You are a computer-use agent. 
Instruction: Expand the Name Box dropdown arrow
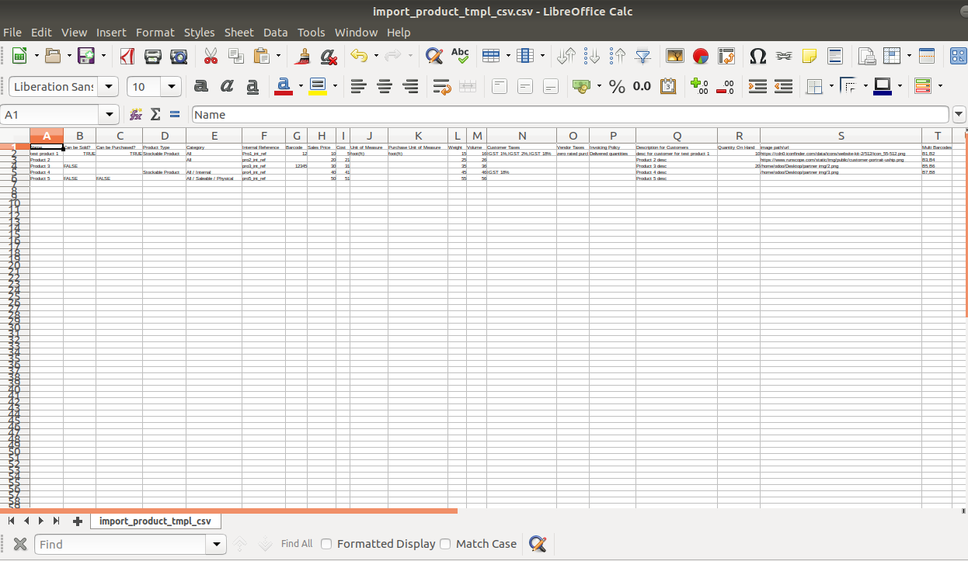point(110,115)
